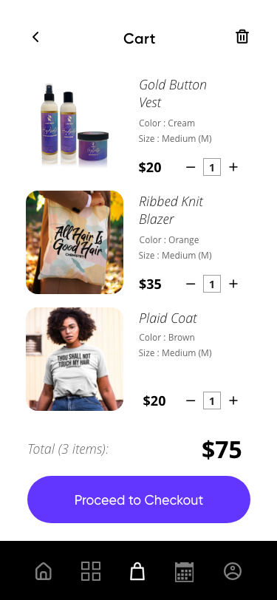This screenshot has width=277, height=600.
Task: Decrease Gold Button Vest quantity
Action: click(191, 167)
